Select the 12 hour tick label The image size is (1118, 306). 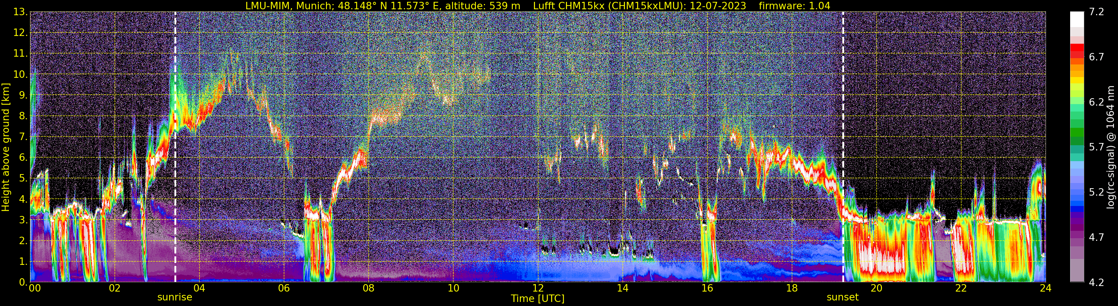pyautogui.click(x=538, y=288)
